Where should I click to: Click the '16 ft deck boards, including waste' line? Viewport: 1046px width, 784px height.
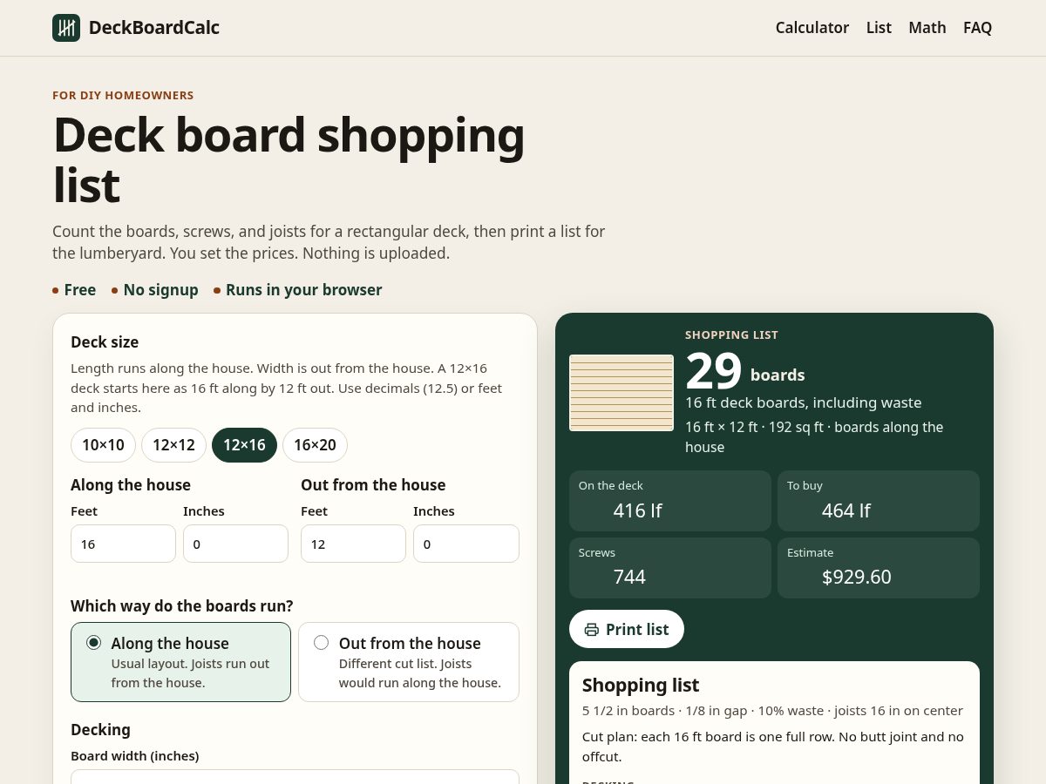pyautogui.click(x=804, y=402)
